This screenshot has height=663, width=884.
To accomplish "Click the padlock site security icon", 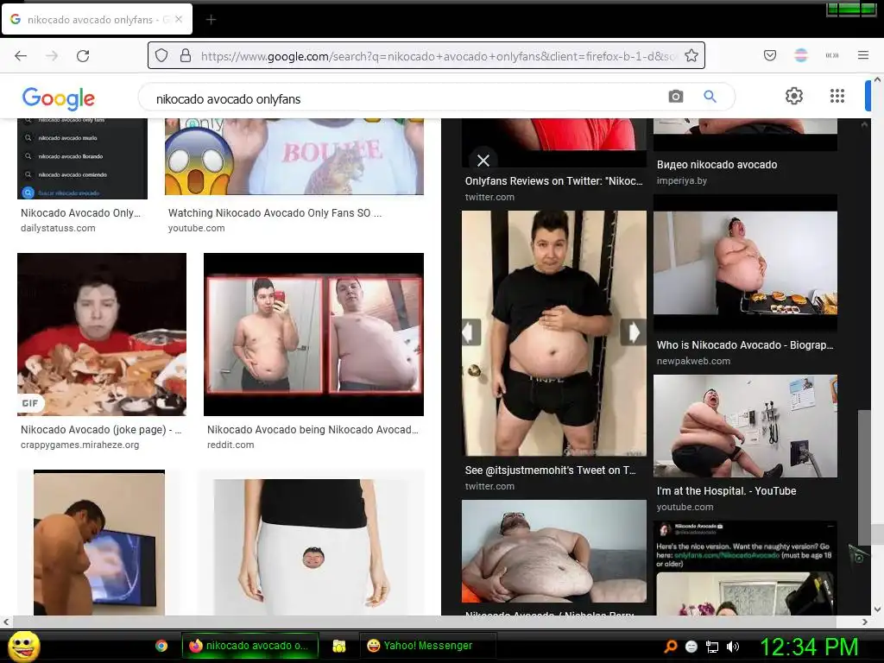I will tap(186, 55).
